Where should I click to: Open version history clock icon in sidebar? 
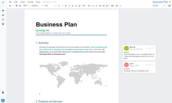pos(3,19)
